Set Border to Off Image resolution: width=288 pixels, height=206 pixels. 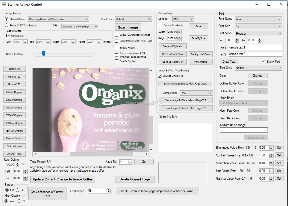18,190
